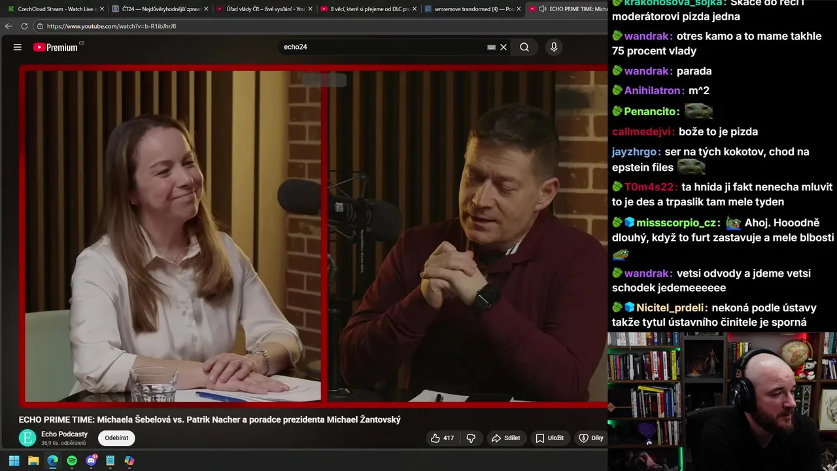Open Echo Podcasty channel avatar
The width and height of the screenshot is (837, 471).
pos(27,438)
